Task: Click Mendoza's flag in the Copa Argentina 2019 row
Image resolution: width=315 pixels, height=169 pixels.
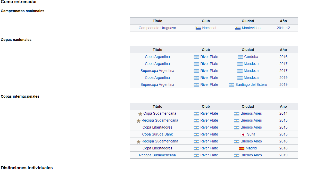Action: [x=240, y=78]
